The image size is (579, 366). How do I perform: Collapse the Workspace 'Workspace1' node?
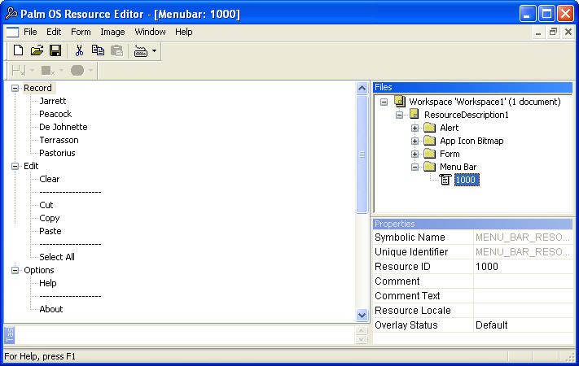[x=384, y=102]
